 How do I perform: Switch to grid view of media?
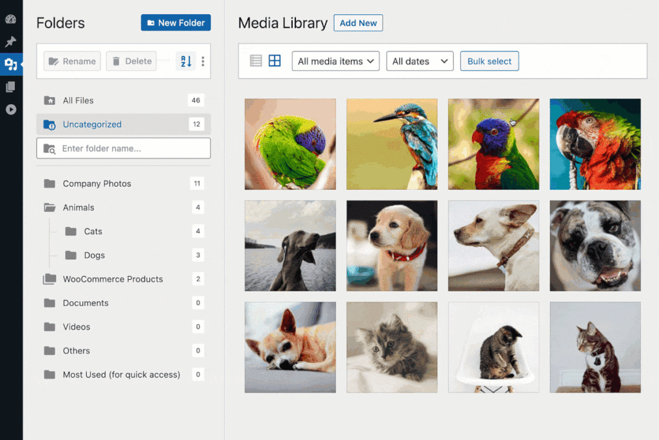(x=275, y=61)
